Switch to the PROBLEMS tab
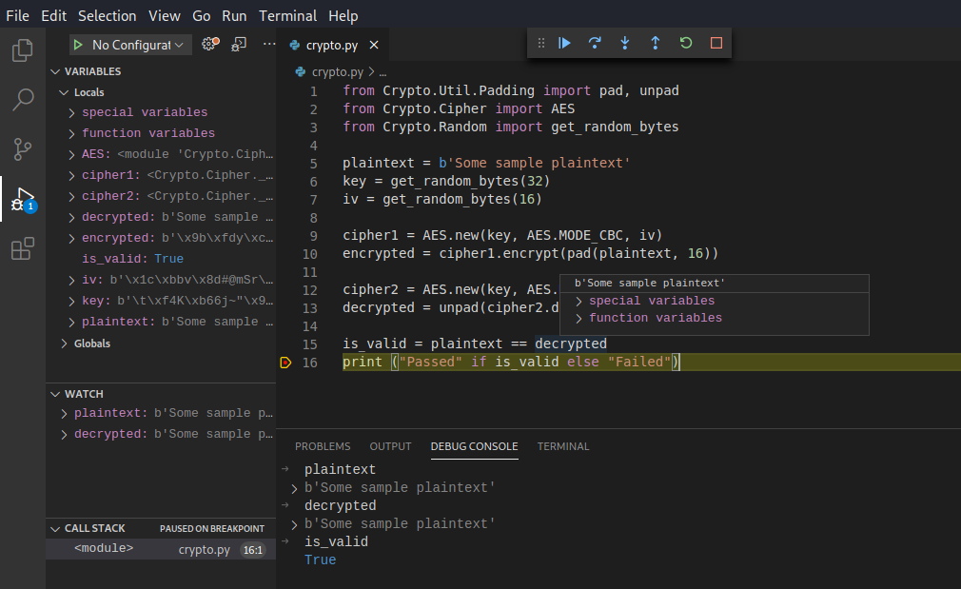This screenshot has width=961, height=589. [323, 446]
